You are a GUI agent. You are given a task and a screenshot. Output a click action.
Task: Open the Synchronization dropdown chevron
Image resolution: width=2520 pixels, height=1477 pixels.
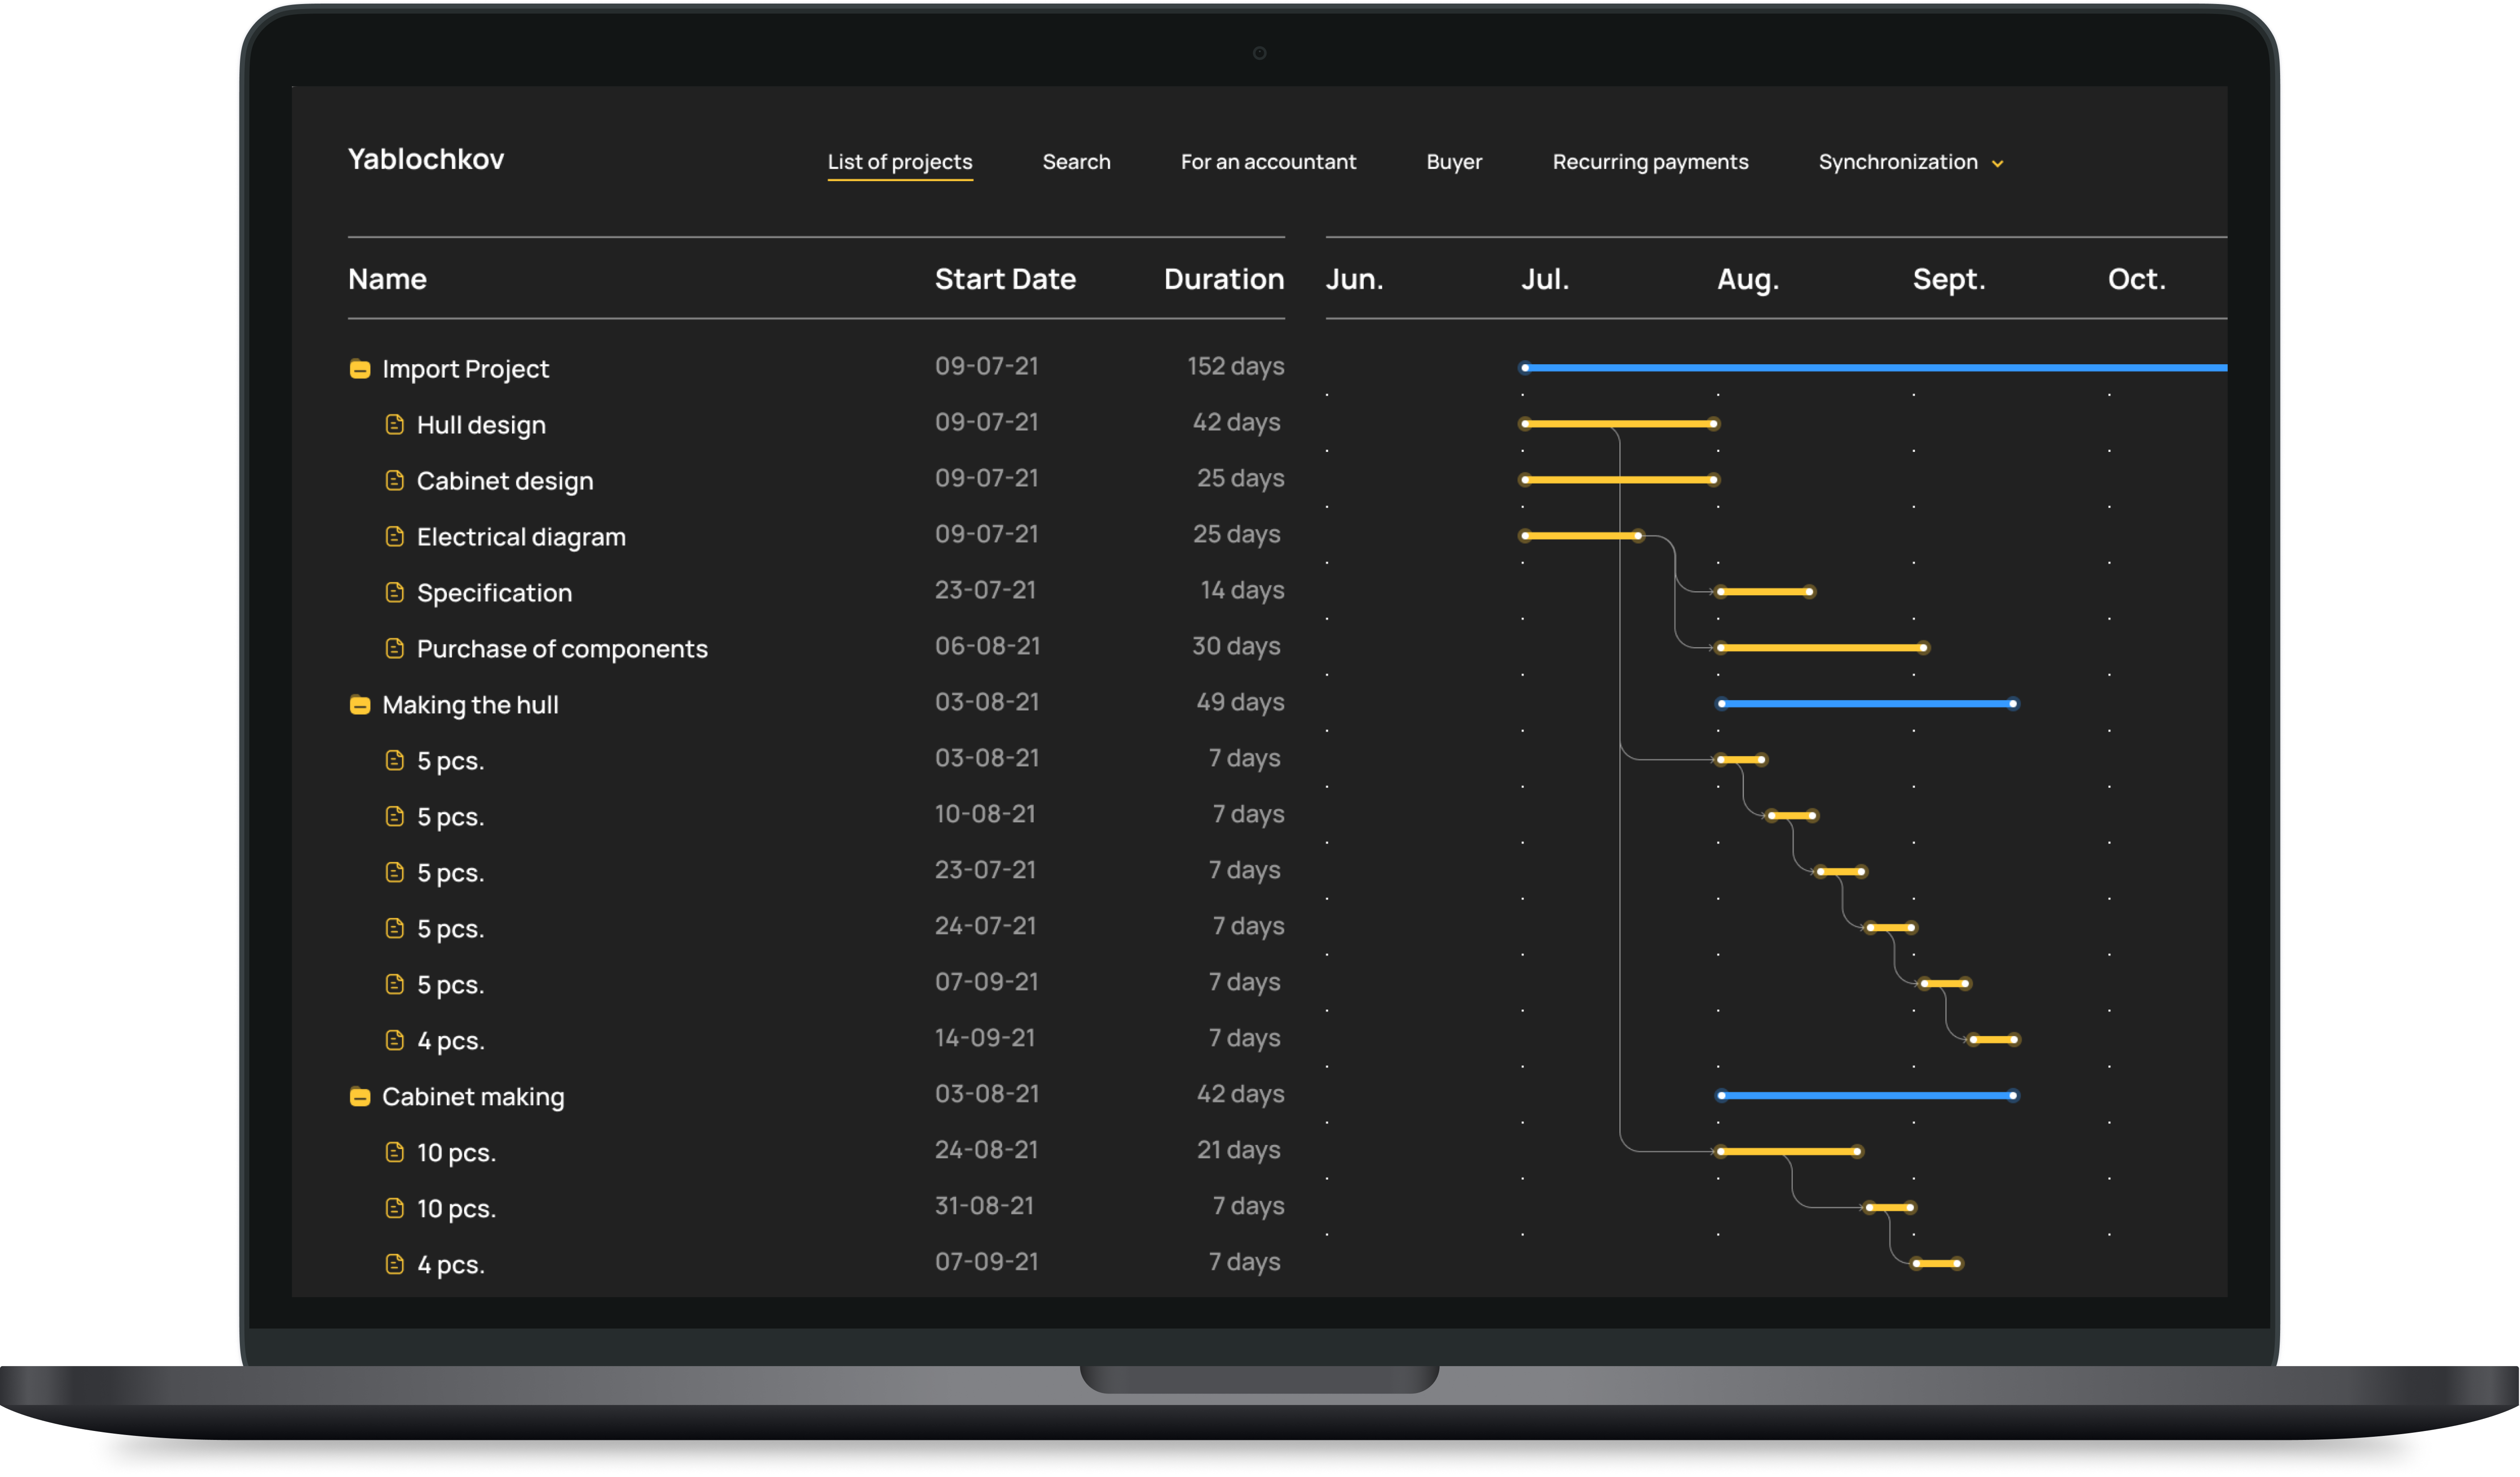1998,163
